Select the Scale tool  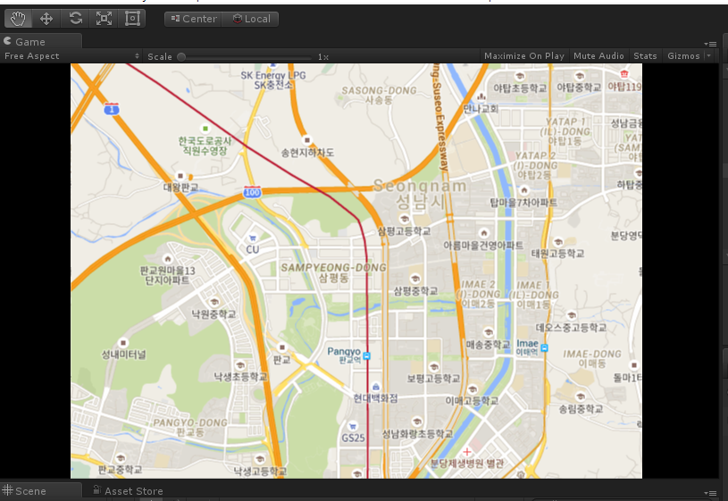coord(104,19)
